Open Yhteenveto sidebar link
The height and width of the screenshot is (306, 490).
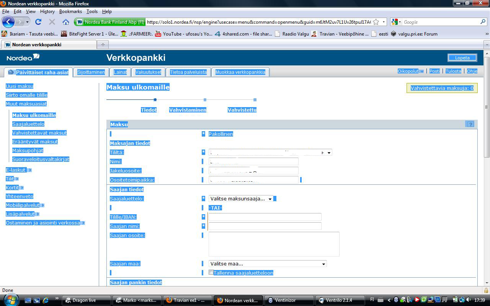tap(20, 196)
